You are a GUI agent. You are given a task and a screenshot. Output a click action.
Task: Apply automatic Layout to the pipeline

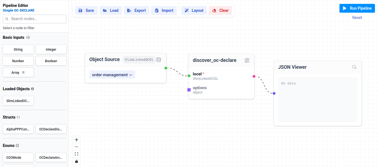194,10
